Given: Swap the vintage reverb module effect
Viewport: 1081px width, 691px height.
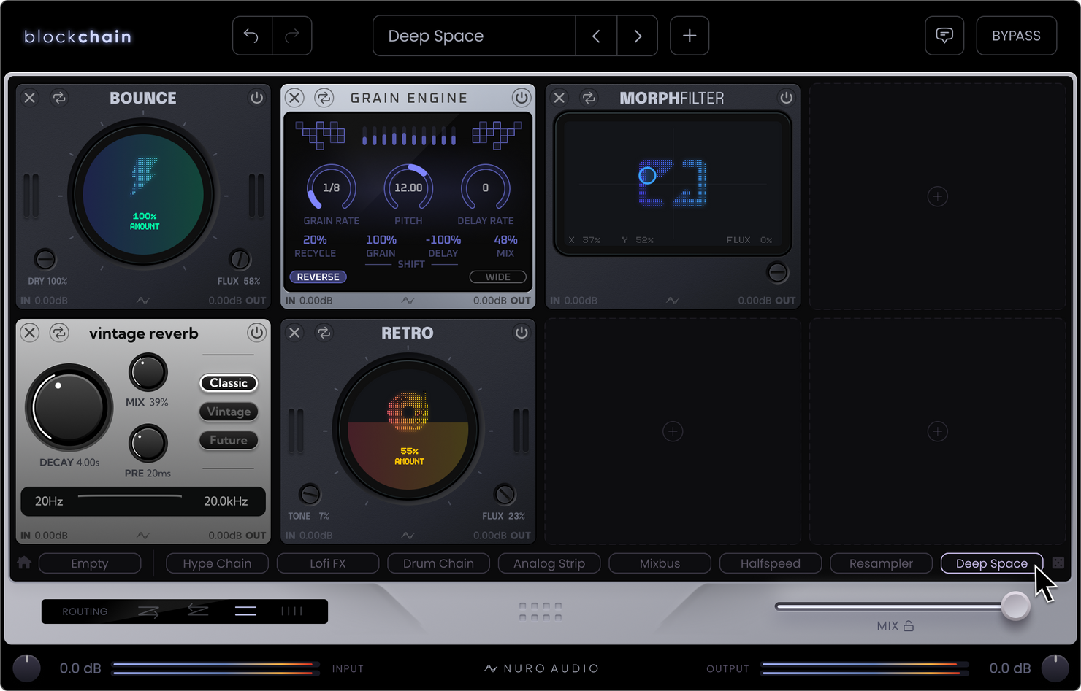Looking at the screenshot, I should (x=59, y=333).
